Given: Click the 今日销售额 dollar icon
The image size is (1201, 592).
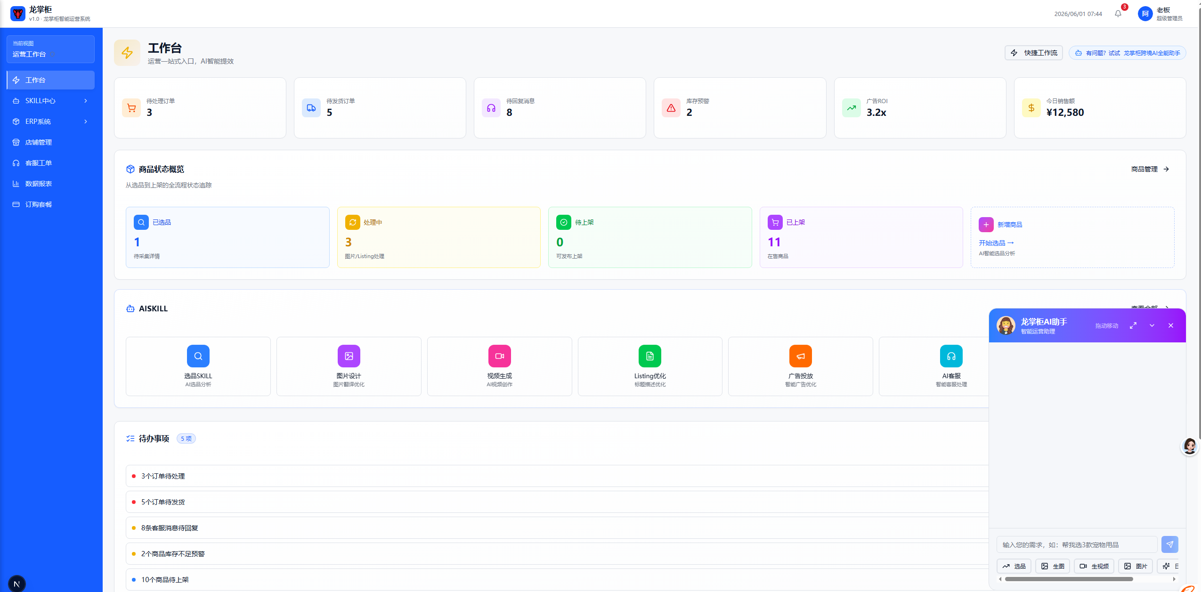Looking at the screenshot, I should [1031, 108].
